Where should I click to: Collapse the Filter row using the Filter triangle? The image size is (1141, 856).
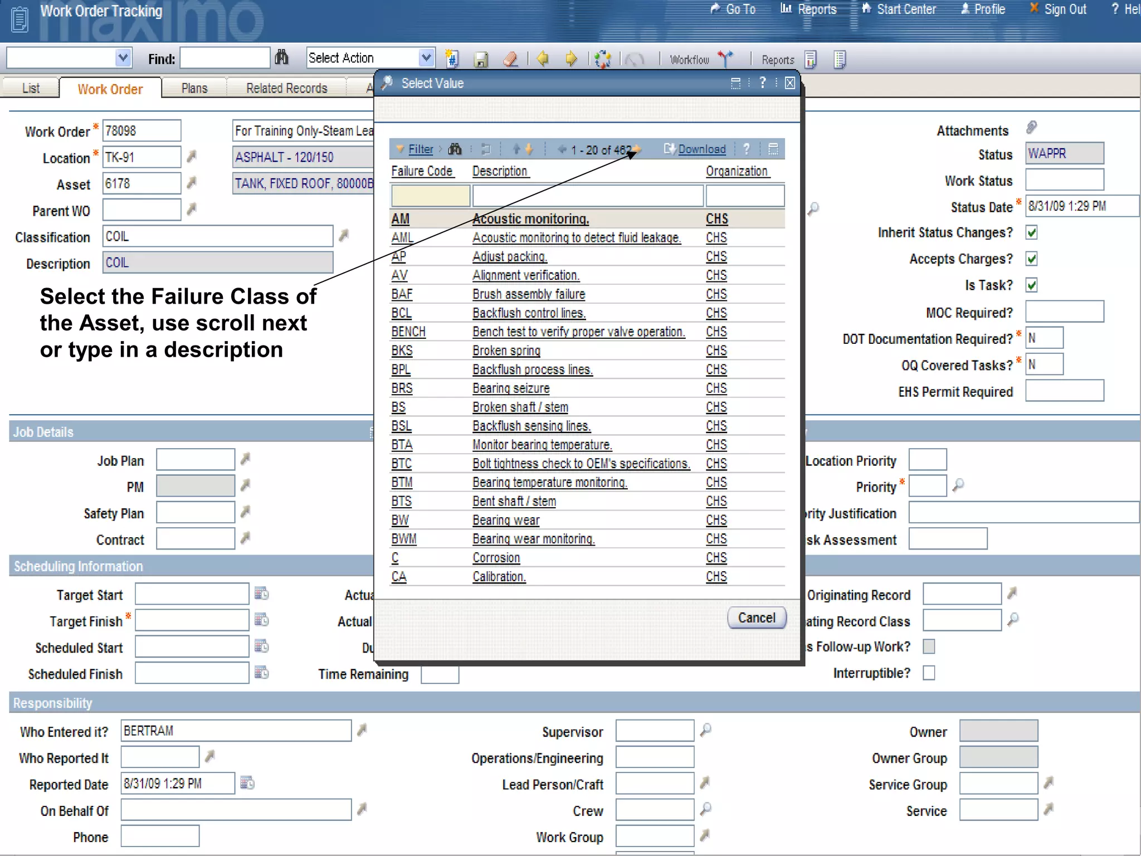point(399,149)
